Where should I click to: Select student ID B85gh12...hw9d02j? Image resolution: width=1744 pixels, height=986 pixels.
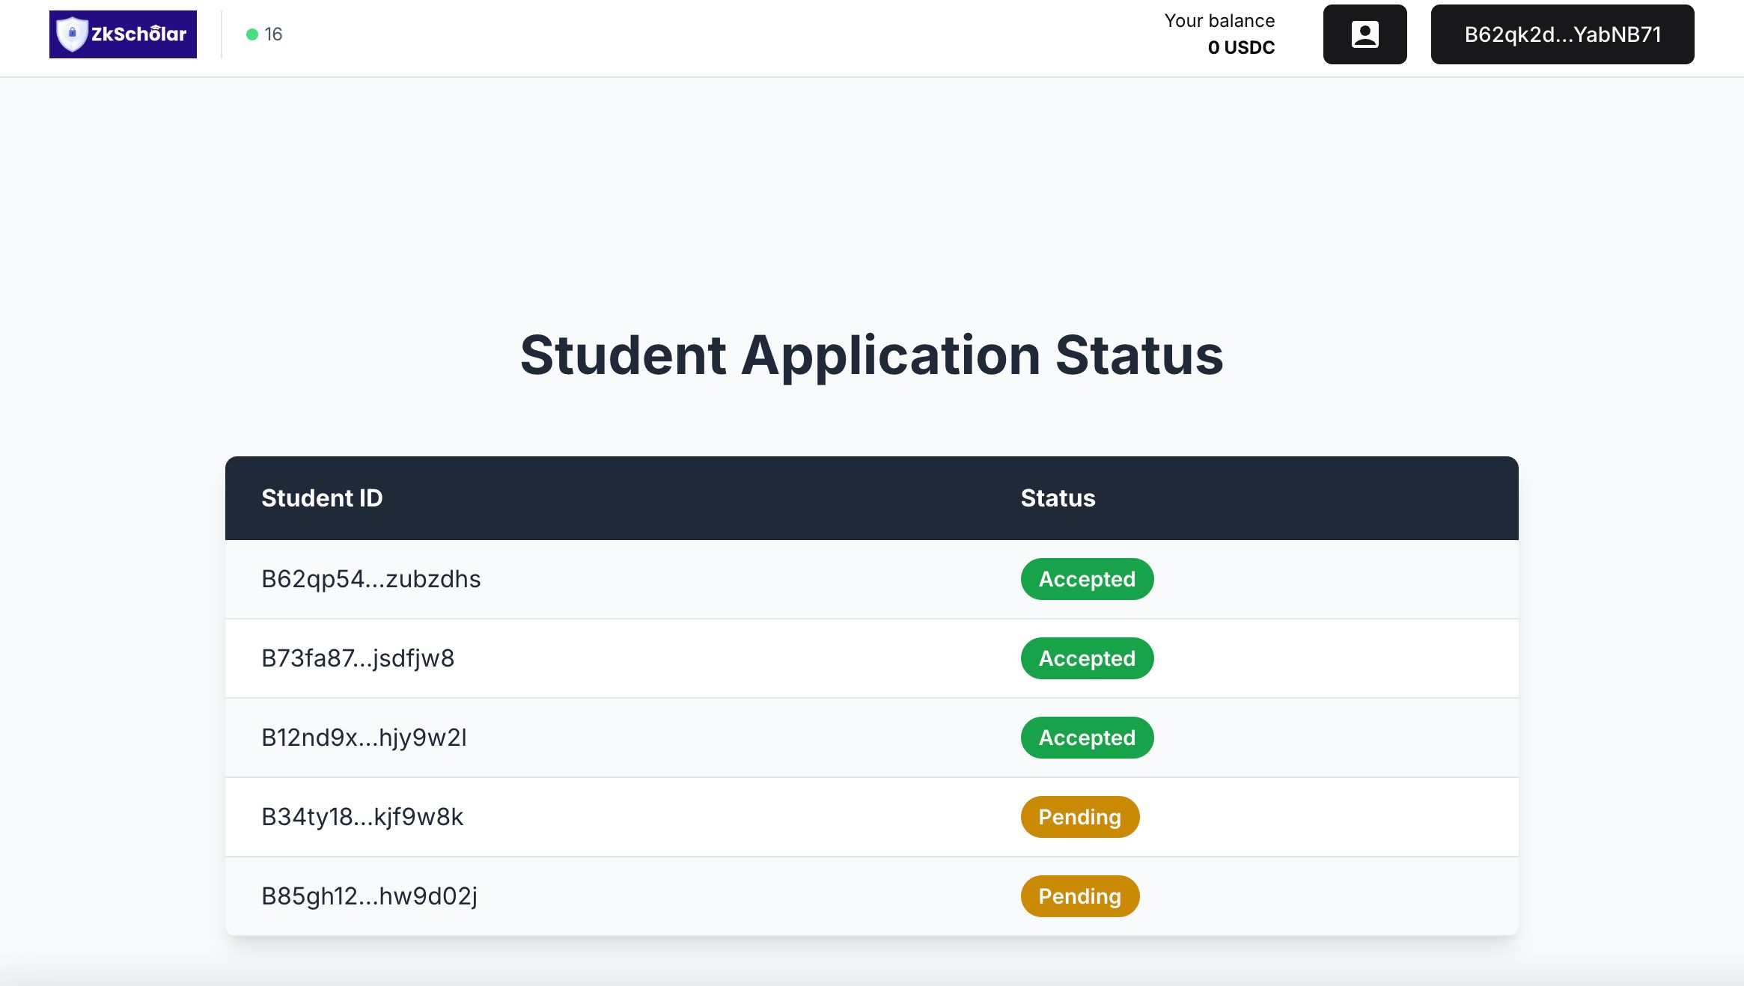[369, 896]
